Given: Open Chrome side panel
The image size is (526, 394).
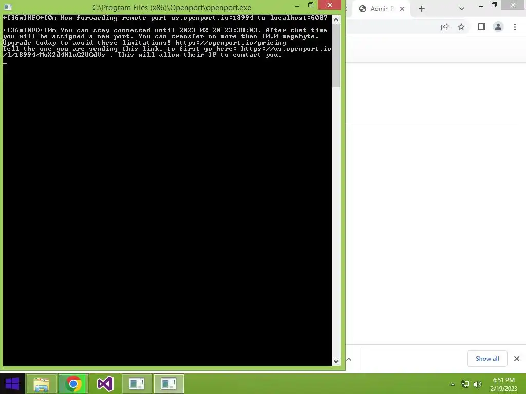Looking at the screenshot, I should click(x=482, y=27).
